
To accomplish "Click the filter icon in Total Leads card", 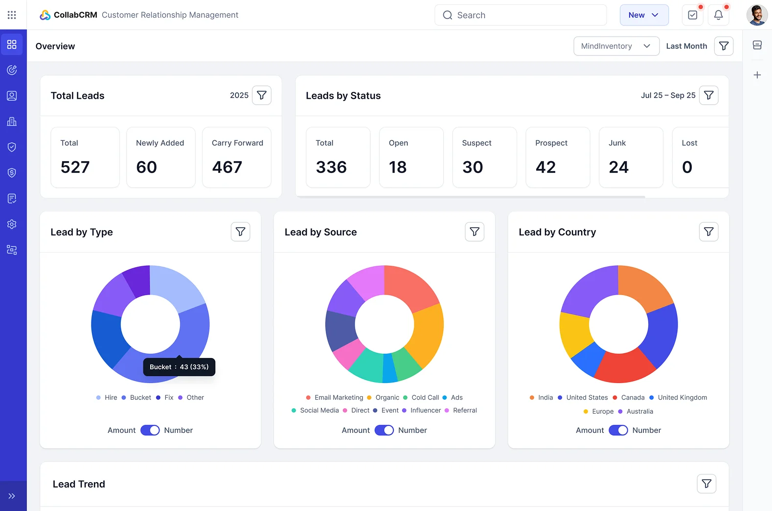I will [262, 95].
